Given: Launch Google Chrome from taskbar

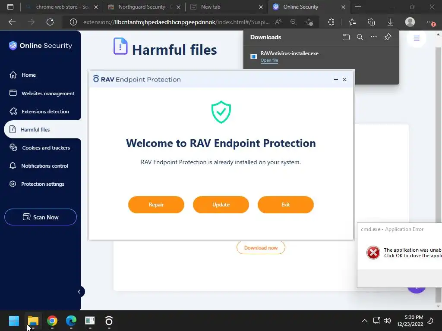Looking at the screenshot, I should tap(52, 321).
